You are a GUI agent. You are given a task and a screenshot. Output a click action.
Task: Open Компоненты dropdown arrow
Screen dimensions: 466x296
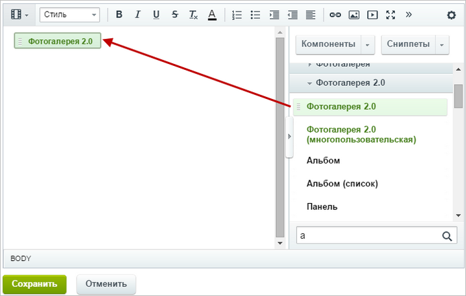pyautogui.click(x=367, y=44)
